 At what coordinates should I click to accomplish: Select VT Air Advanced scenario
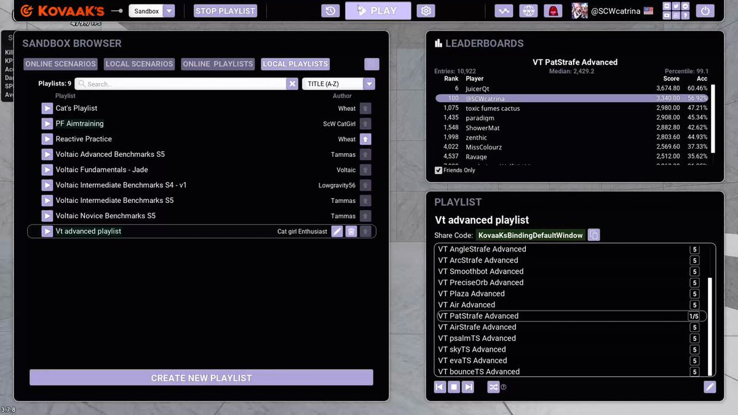[466, 304]
